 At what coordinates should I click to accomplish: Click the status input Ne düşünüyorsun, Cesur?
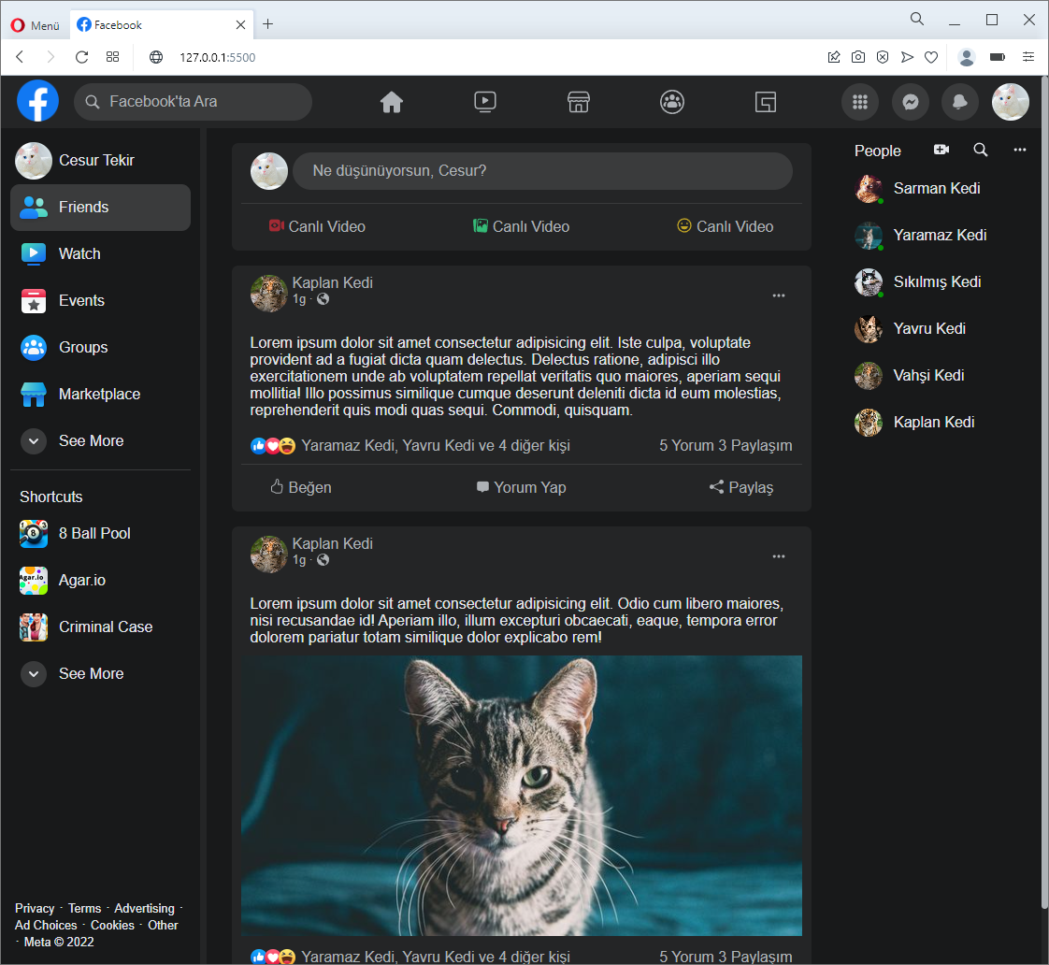(543, 171)
